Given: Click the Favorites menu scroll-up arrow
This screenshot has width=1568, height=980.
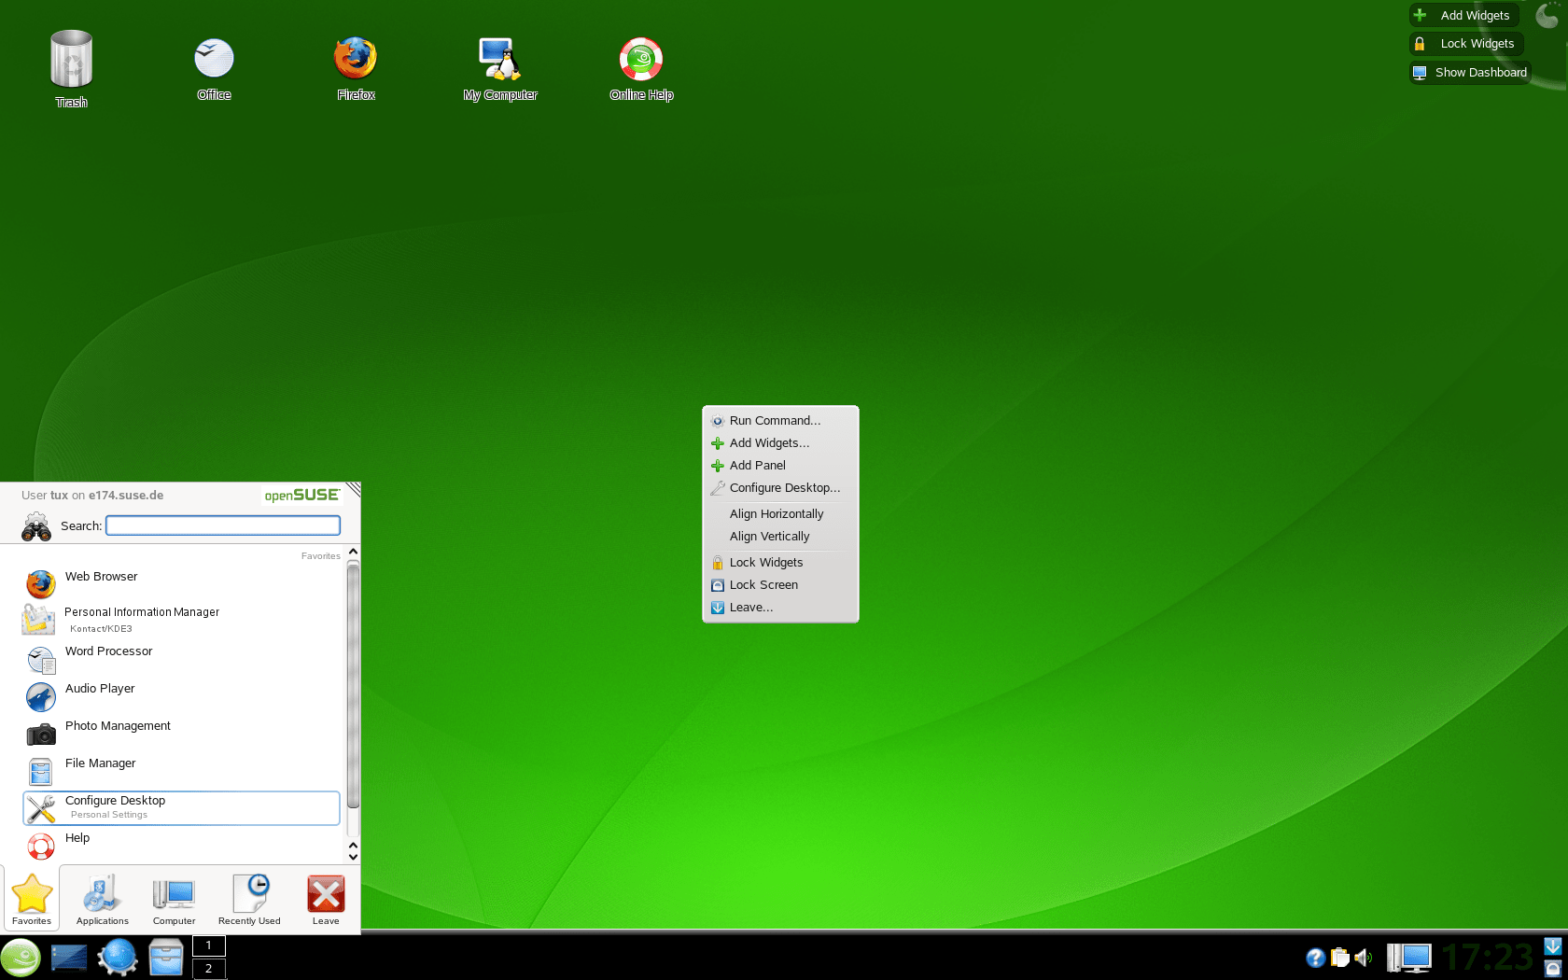Looking at the screenshot, I should click(353, 552).
